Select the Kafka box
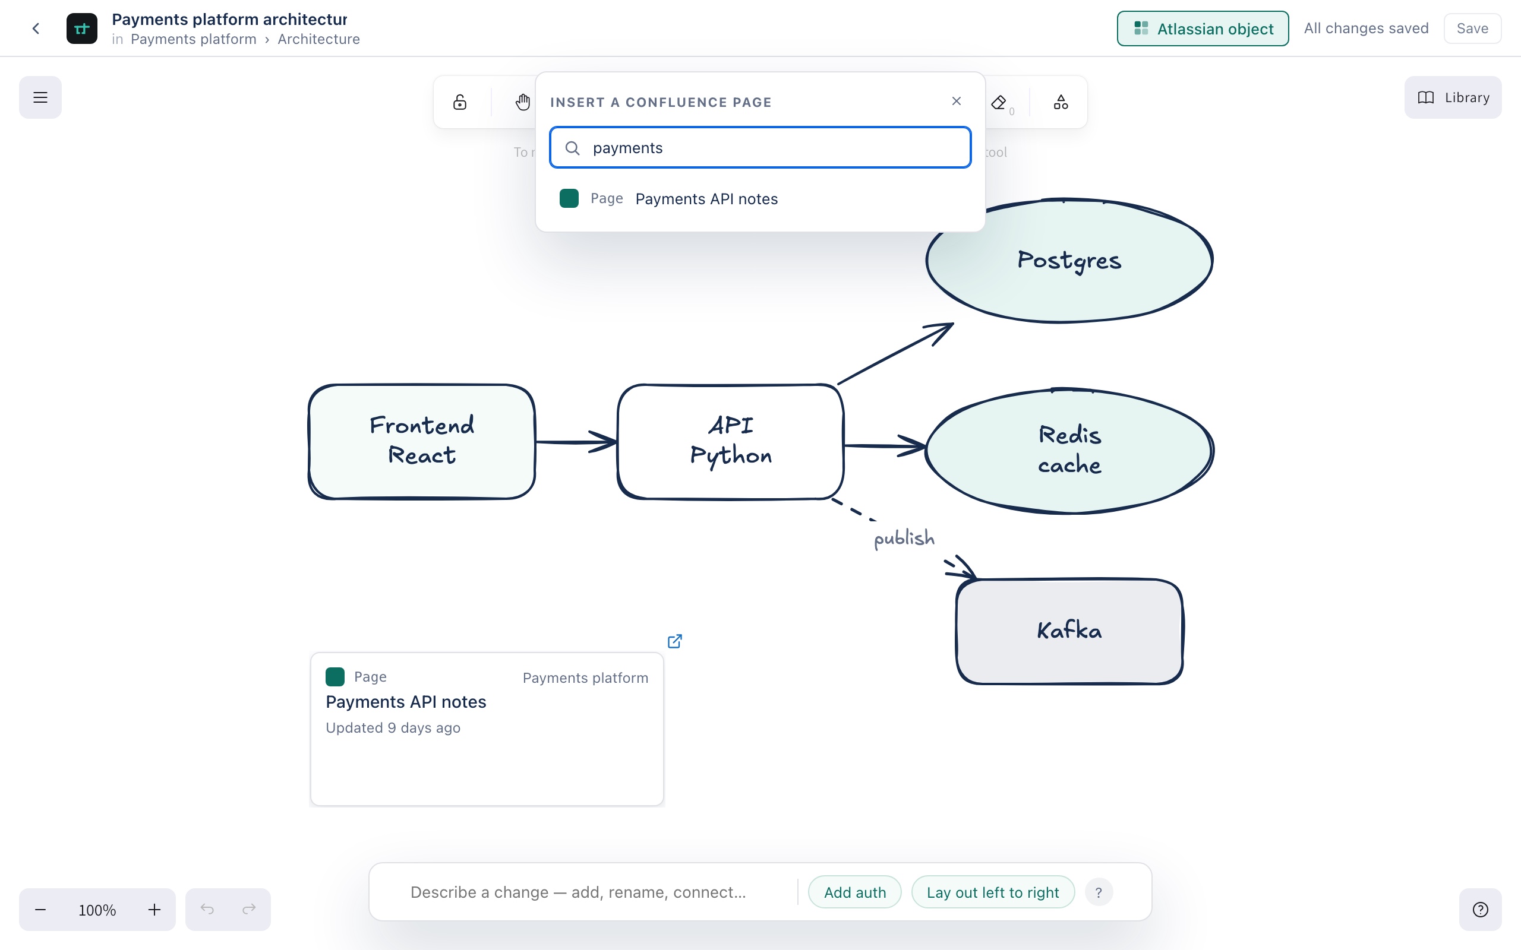The image size is (1521, 950). pyautogui.click(x=1069, y=631)
